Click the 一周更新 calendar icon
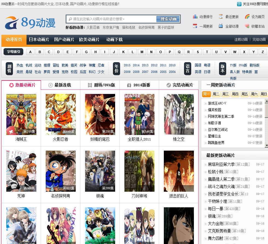Screen dimensions: 268x244 195,26
